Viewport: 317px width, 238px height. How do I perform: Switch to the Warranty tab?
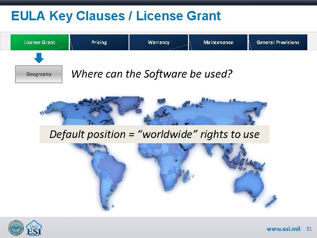tap(158, 42)
